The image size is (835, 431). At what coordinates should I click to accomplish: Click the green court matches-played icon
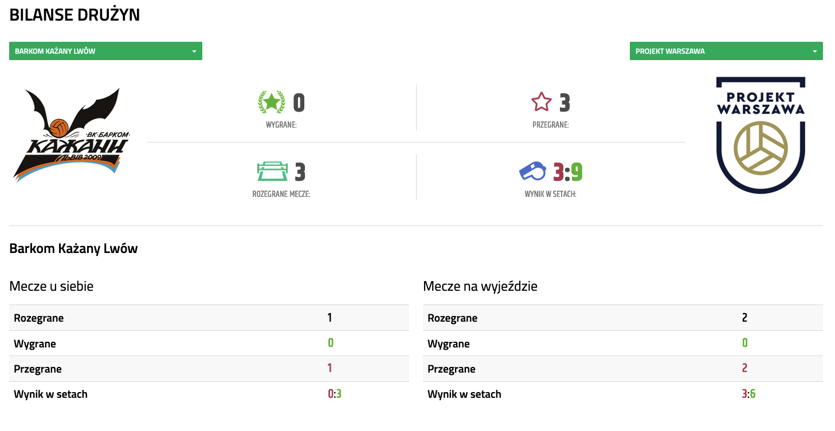click(272, 172)
